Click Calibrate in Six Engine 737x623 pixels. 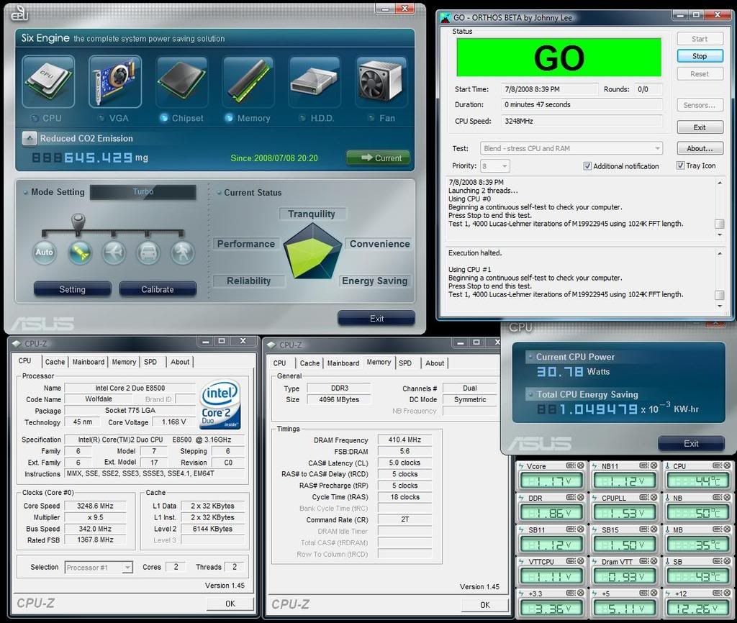coord(158,289)
